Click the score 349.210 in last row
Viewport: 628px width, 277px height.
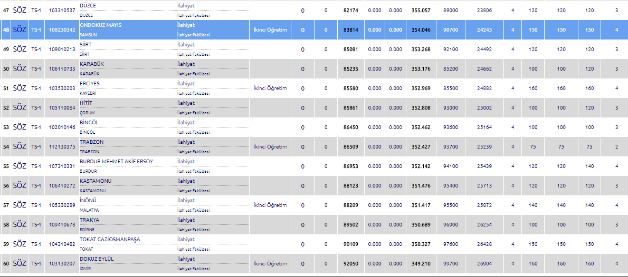[421, 264]
